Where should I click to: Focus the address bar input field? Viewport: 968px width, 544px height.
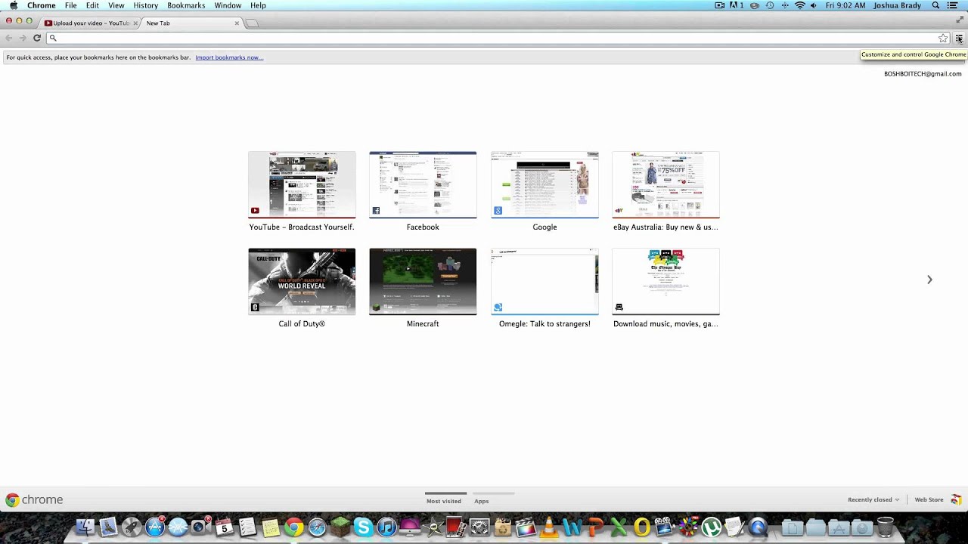(x=498, y=38)
